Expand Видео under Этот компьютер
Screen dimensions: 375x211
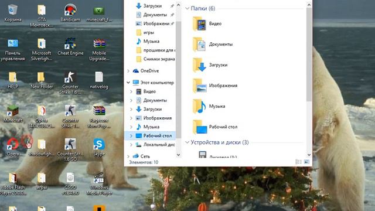pos(131,91)
